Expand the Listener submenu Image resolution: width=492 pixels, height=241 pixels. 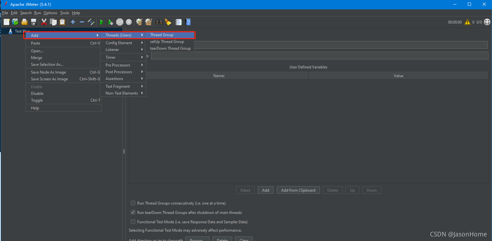(123, 50)
